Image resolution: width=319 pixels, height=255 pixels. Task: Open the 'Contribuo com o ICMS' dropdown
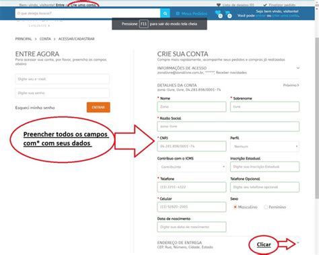(192, 167)
